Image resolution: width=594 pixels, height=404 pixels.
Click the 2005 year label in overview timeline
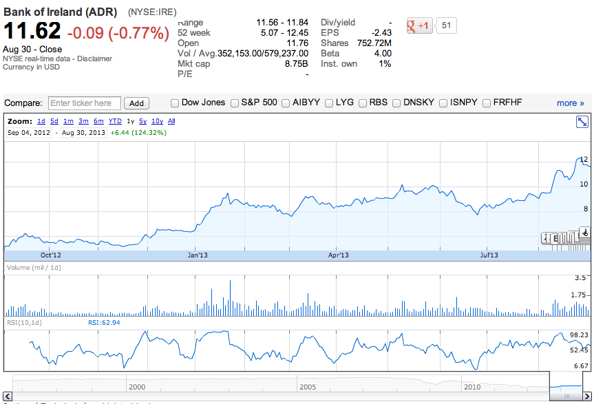(x=308, y=387)
